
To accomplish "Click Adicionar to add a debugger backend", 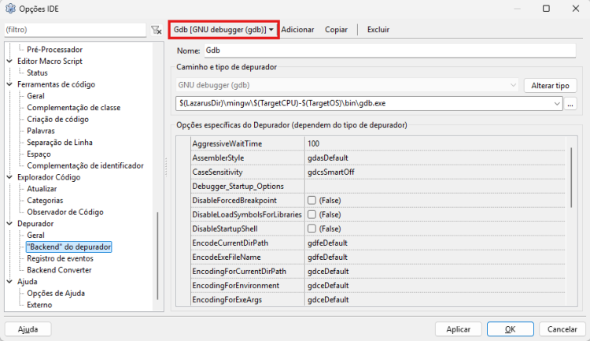I will 297,29.
